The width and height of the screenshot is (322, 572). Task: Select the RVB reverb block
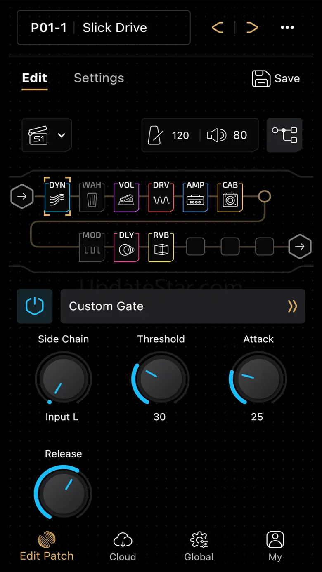[161, 247]
